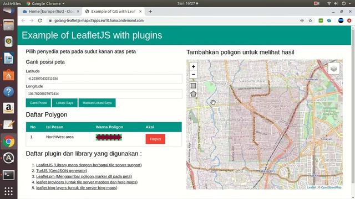Click the NorthWest area polygon color swatch
The height and width of the screenshot is (199, 355).
point(109,137)
